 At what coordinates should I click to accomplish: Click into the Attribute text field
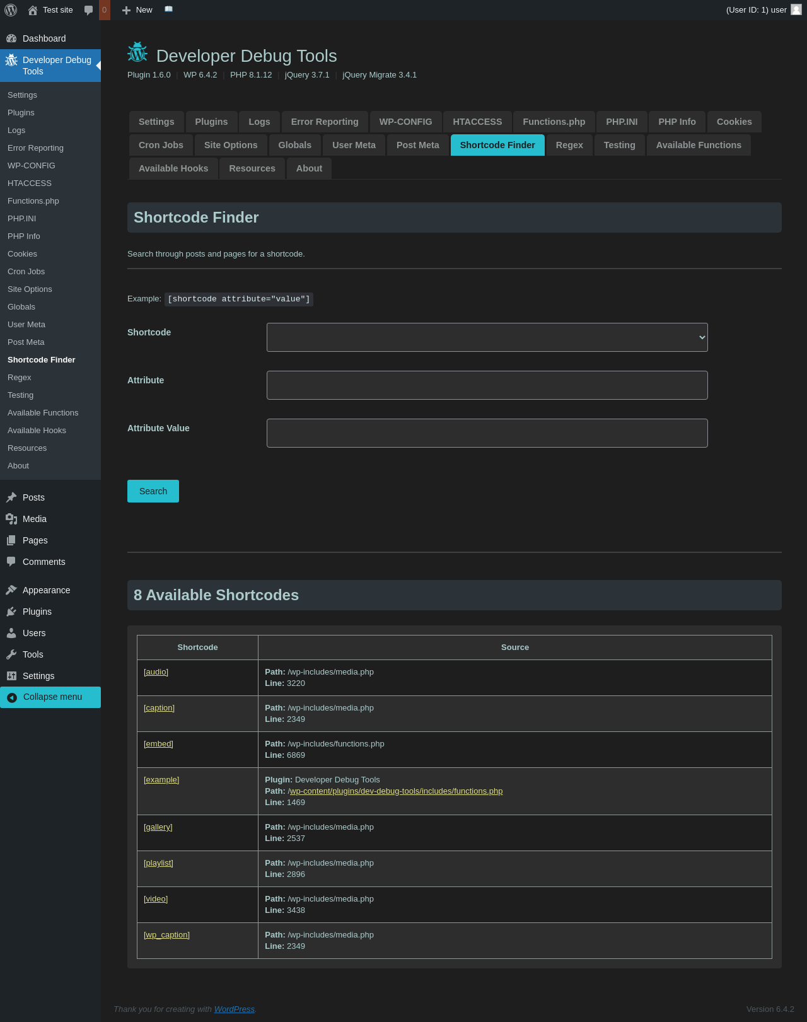487,385
